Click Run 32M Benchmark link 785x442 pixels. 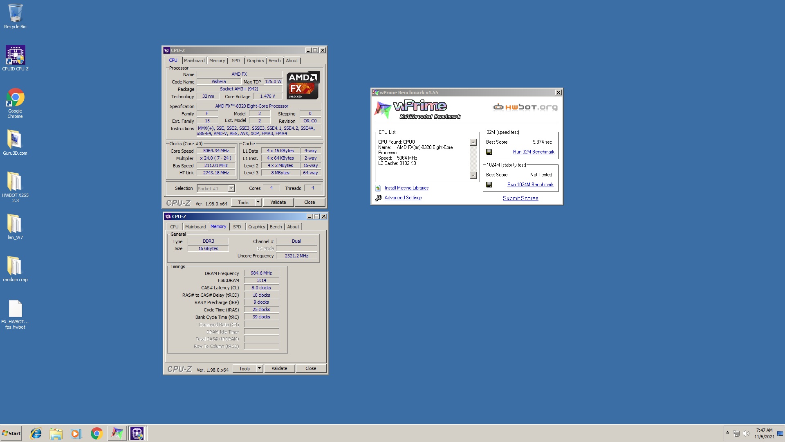tap(534, 152)
